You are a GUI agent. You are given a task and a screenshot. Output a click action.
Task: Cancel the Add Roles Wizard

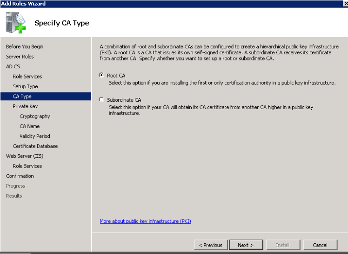click(320, 245)
